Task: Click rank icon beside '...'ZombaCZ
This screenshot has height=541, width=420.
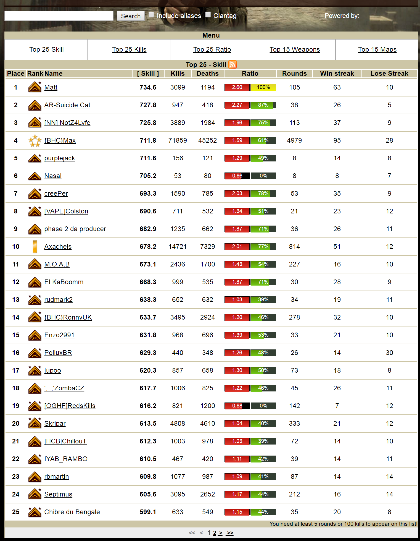Action: 35,388
